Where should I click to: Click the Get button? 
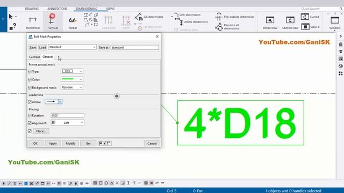[88, 144]
